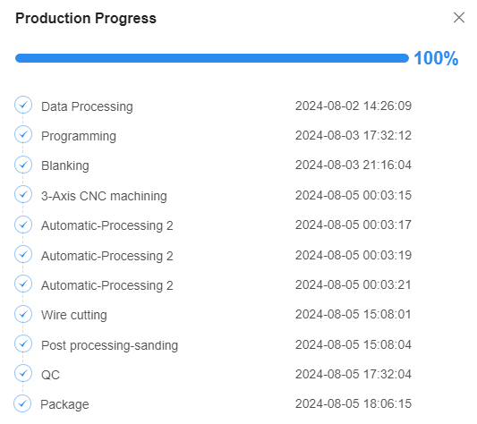Select the Post processing-sanding label
This screenshot has height=424, width=477.
tap(109, 345)
